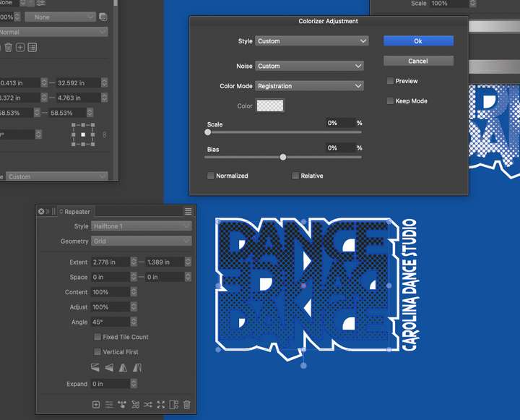Click the add-new plus icon in Repeater panel
Screen dimensions: 520x420
tap(96, 405)
